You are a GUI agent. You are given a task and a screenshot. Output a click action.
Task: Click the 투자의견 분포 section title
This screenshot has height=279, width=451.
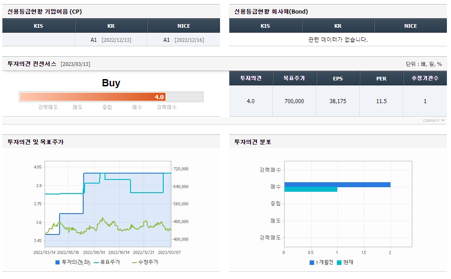pyautogui.click(x=253, y=142)
